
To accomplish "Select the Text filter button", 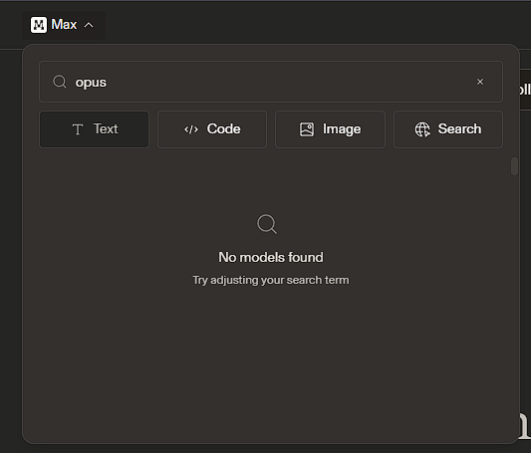I will tap(94, 129).
